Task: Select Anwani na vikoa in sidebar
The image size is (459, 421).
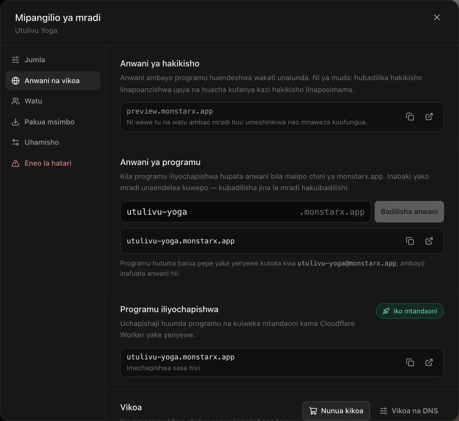Action: pos(53,81)
